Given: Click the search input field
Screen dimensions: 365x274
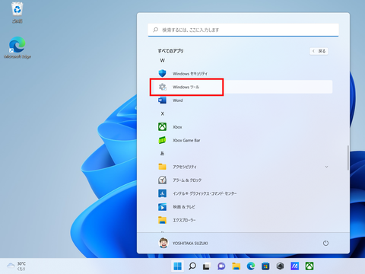Looking at the screenshot, I should 243,30.
